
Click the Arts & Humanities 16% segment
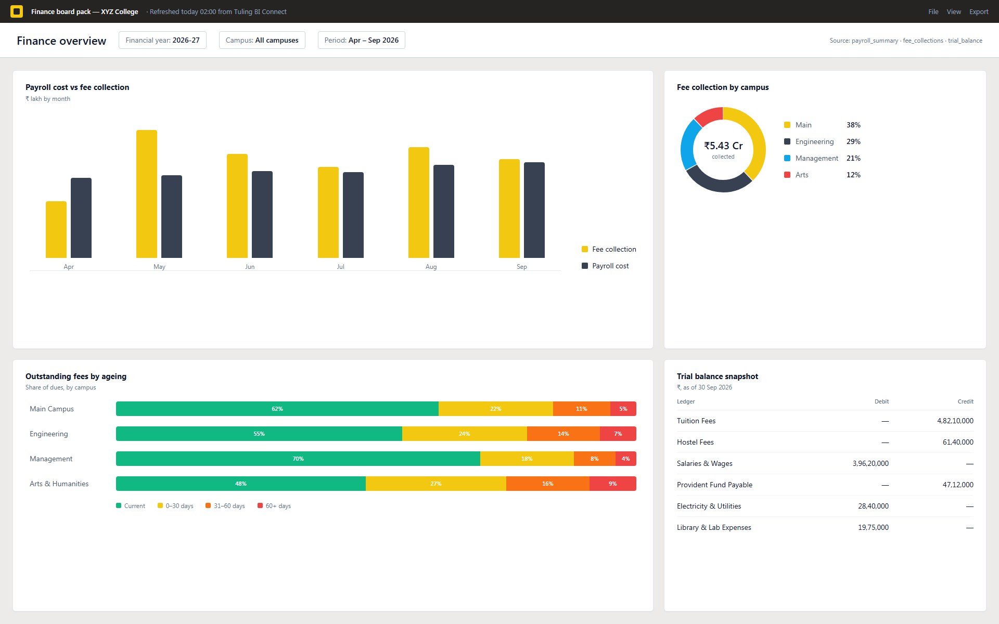[548, 484]
